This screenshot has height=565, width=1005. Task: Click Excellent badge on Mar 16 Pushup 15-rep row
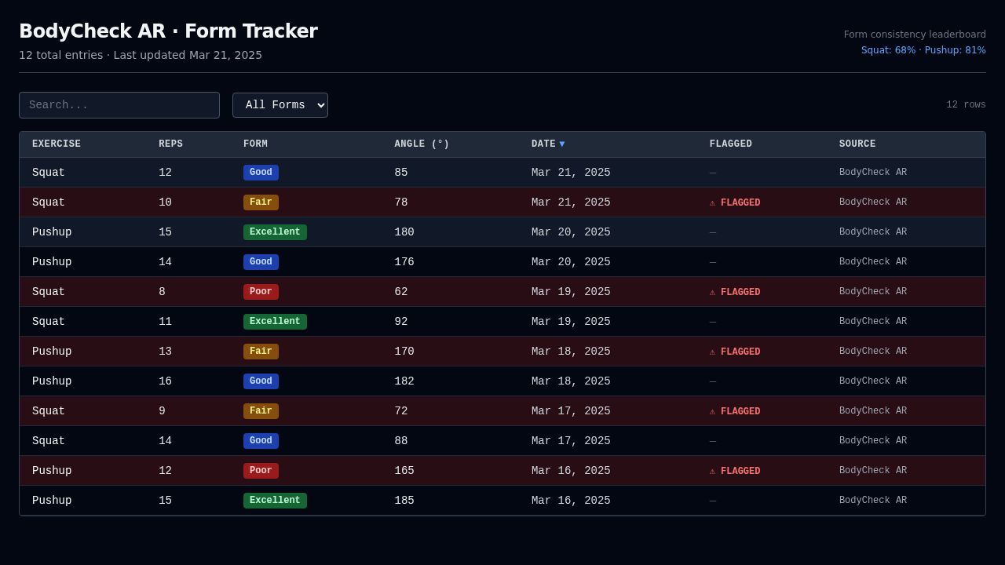point(275,501)
